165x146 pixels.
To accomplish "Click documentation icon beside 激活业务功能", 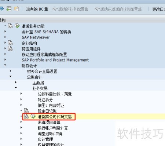I will point(10,26).
